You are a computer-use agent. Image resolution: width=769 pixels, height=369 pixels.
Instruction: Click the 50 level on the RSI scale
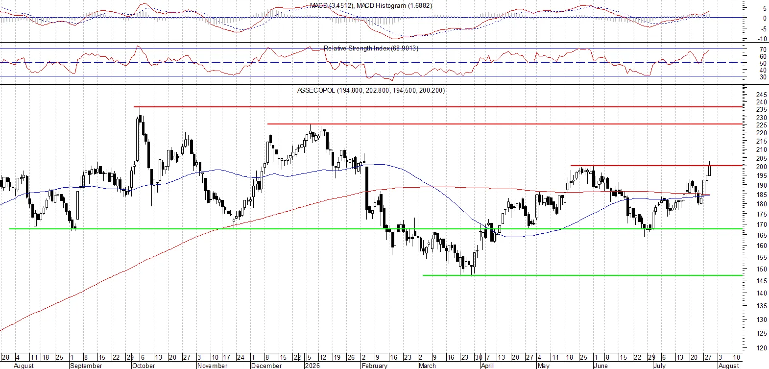click(763, 64)
